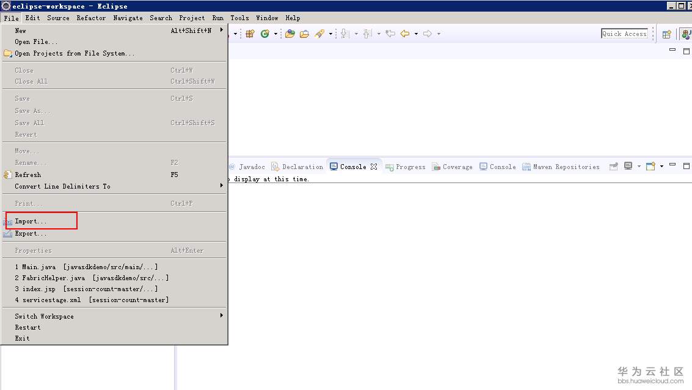Open recent file 1 Main.java
Screen dimensions: 692x390
click(114, 267)
